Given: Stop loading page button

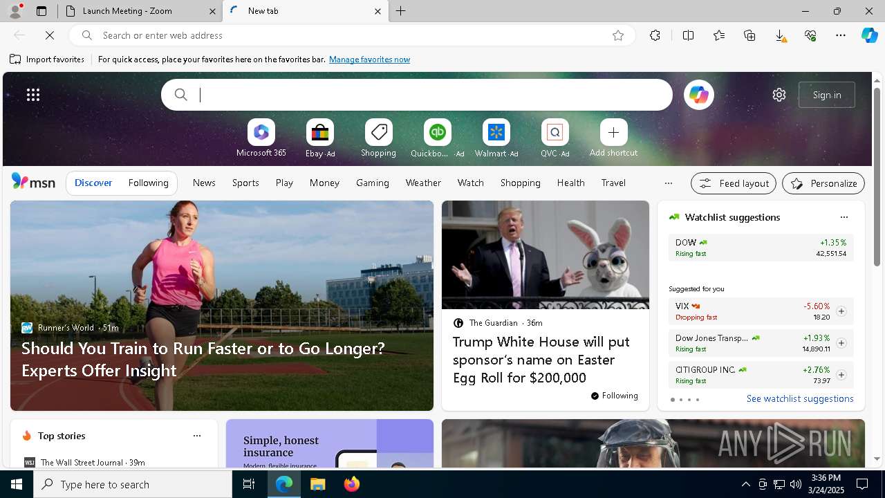Looking at the screenshot, I should [50, 35].
